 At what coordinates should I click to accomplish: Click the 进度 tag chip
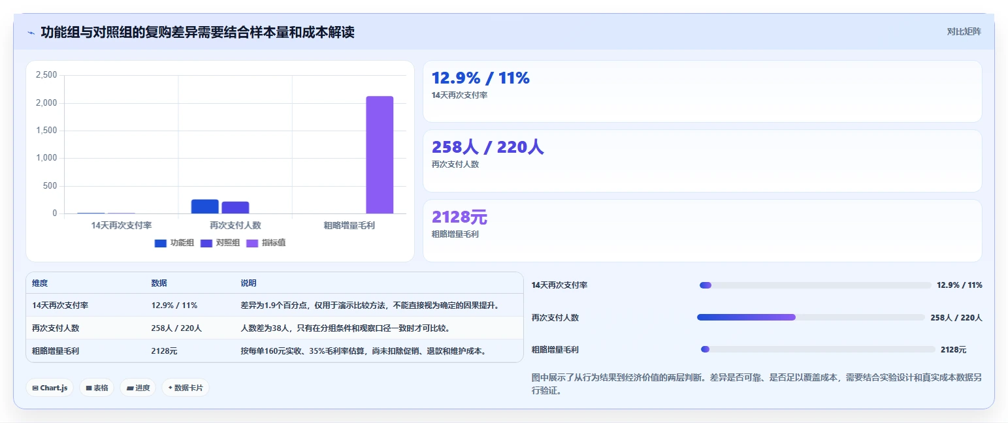[138, 388]
